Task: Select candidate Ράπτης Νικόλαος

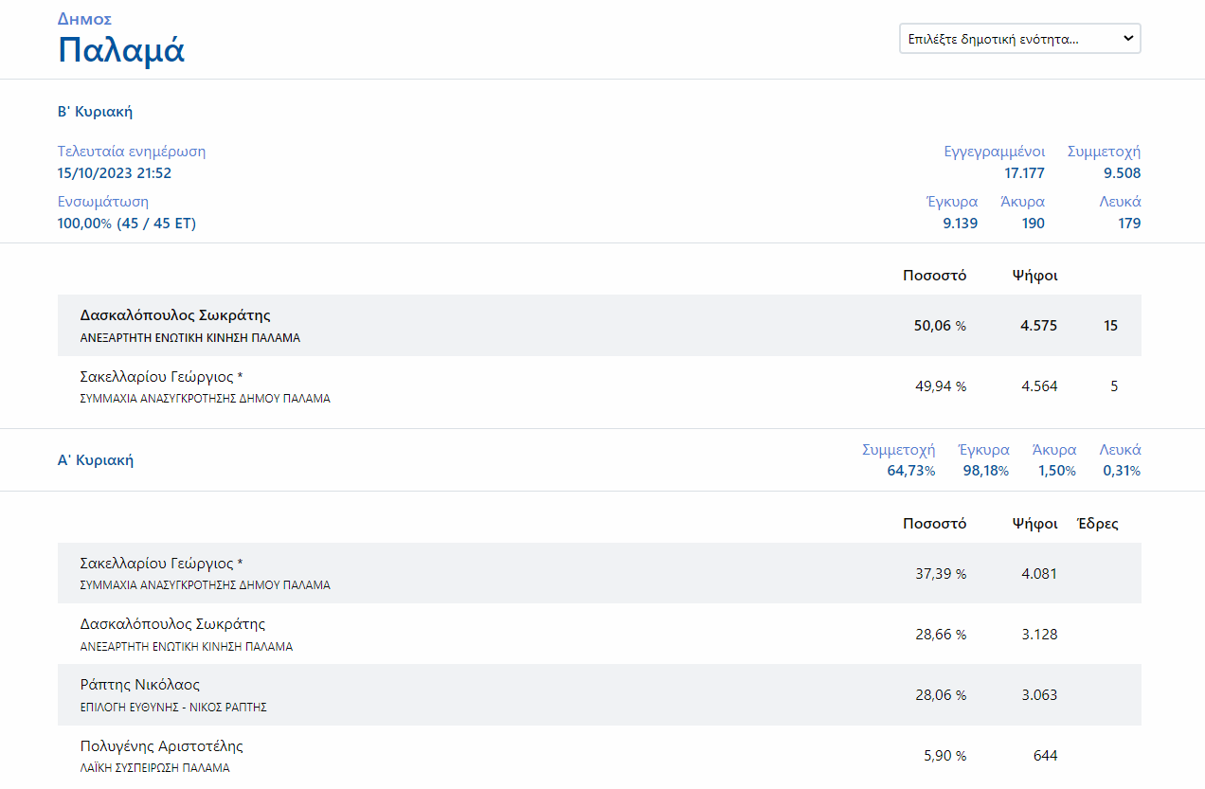Action: click(x=140, y=685)
